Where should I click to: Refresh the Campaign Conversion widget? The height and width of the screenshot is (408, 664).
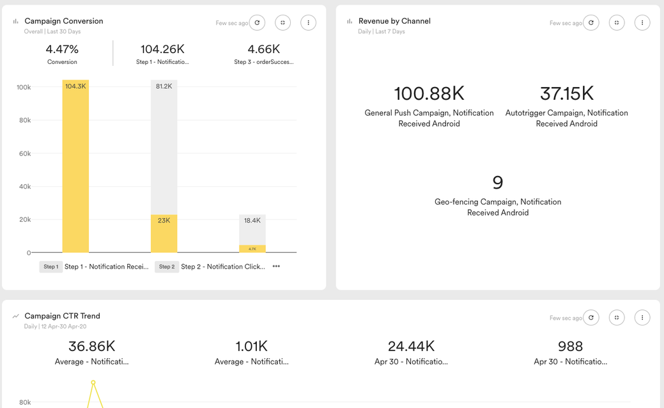(x=257, y=23)
